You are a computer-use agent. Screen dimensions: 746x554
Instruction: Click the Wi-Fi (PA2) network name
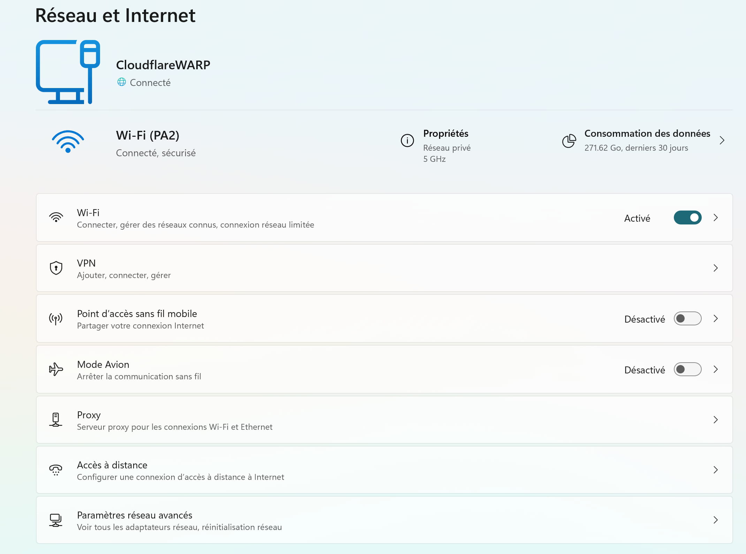147,135
